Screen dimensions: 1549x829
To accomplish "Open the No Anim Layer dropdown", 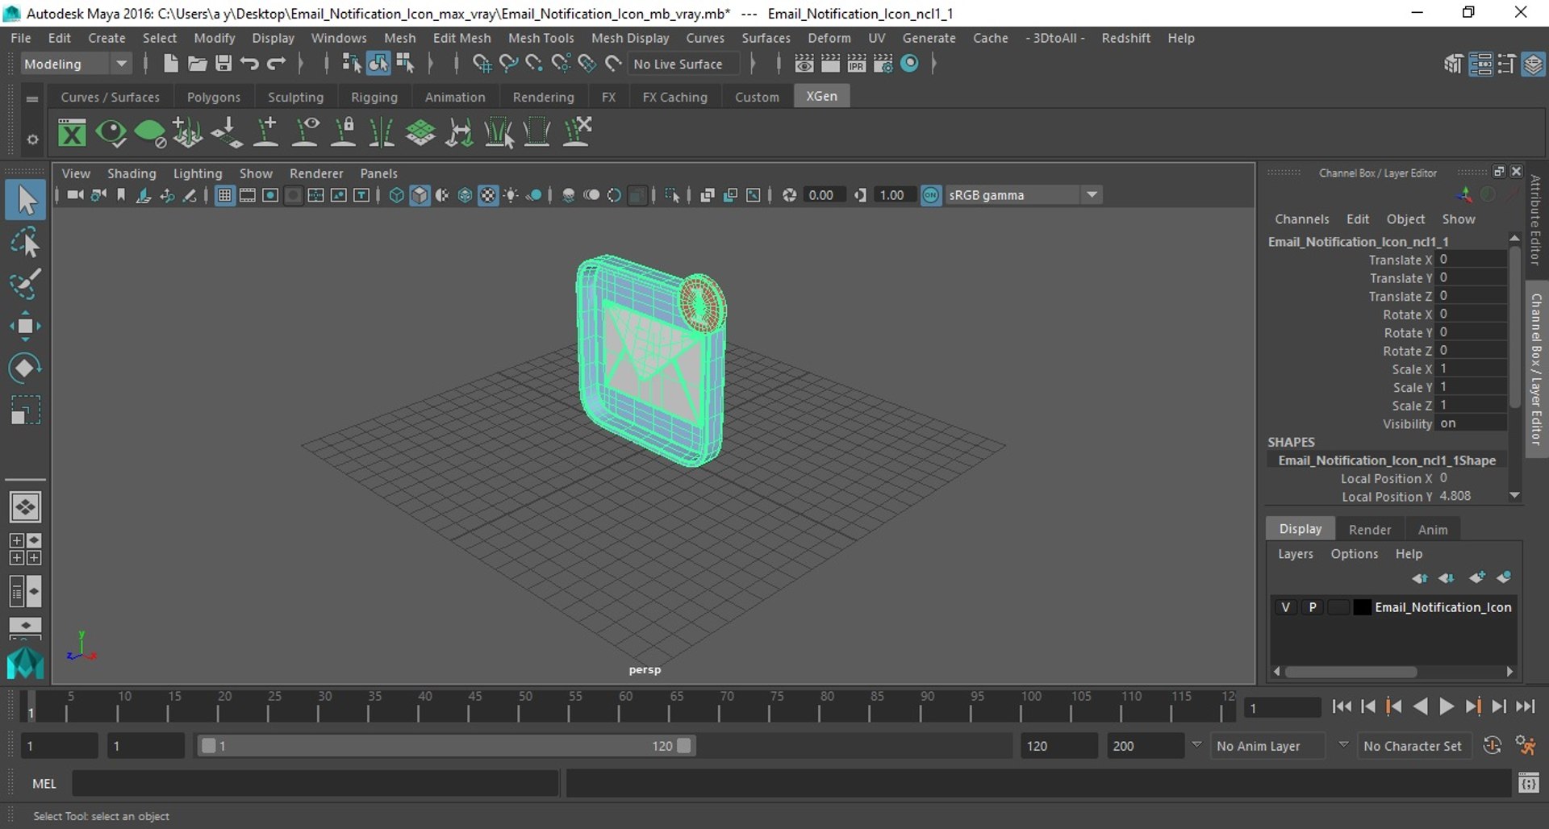I will click(x=1268, y=746).
